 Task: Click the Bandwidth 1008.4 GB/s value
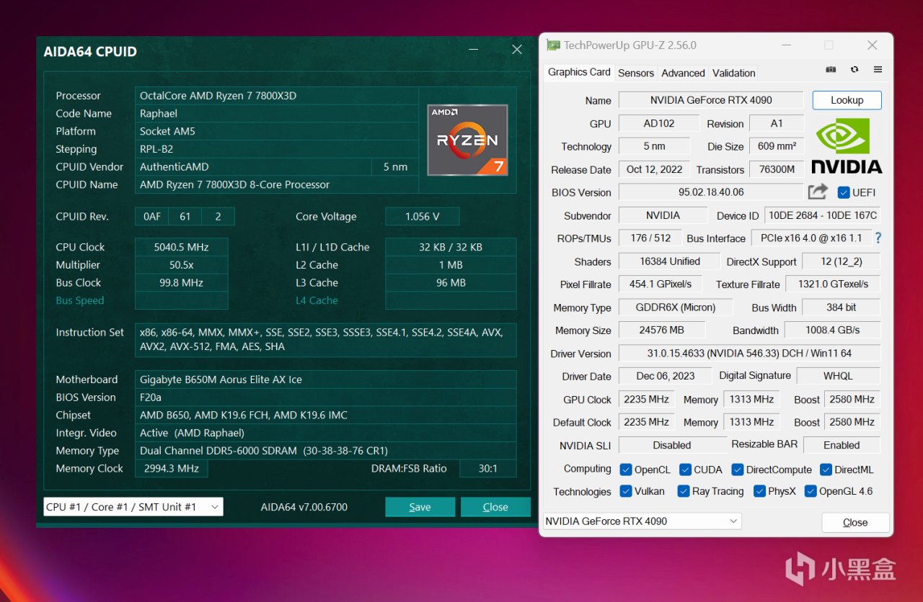832,331
